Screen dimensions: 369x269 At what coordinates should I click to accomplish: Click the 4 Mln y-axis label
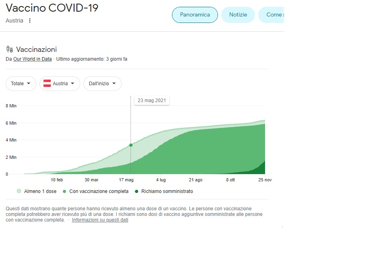(11, 140)
